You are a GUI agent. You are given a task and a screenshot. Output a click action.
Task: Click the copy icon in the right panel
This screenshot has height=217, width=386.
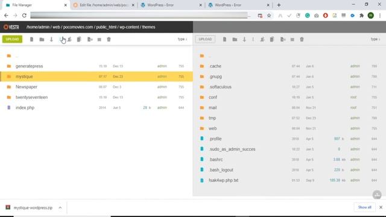pyautogui.click(x=272, y=39)
